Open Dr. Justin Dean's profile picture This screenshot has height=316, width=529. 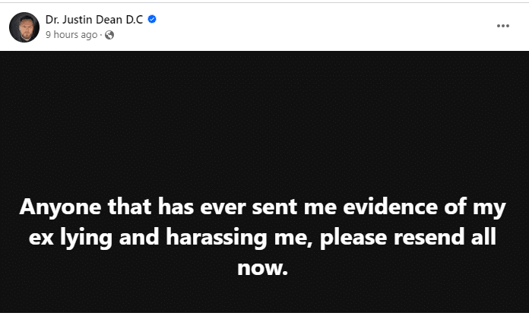[x=24, y=27]
